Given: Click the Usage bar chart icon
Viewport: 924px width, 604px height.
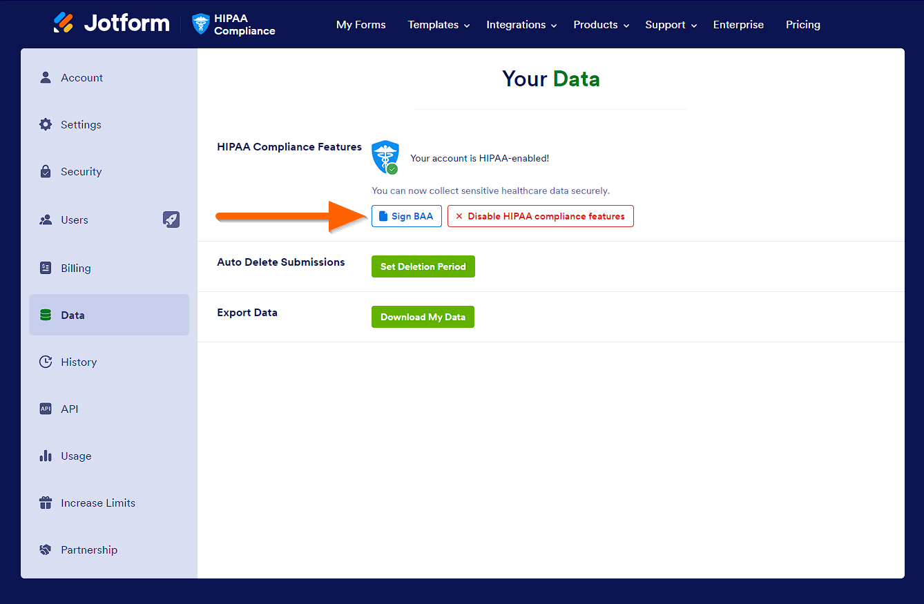Looking at the screenshot, I should coord(46,456).
